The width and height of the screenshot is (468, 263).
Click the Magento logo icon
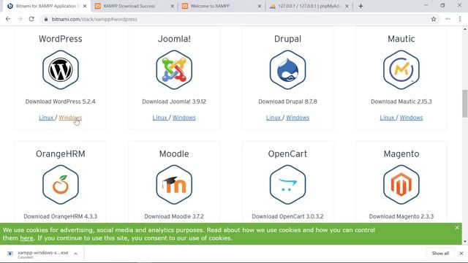[401, 185]
